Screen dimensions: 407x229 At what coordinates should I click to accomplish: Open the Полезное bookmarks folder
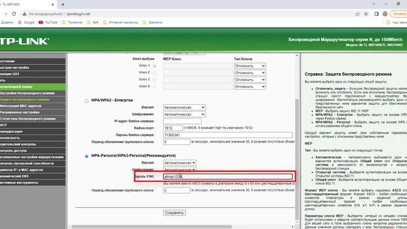tap(72, 22)
